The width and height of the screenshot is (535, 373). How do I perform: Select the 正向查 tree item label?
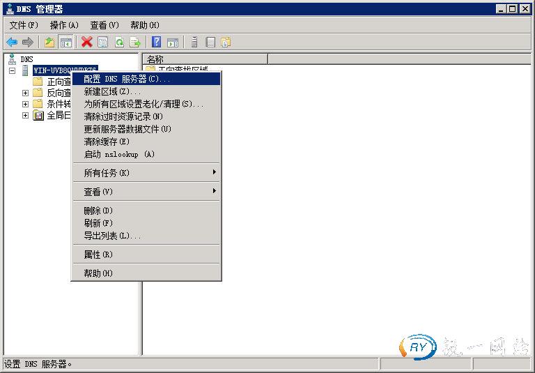59,82
